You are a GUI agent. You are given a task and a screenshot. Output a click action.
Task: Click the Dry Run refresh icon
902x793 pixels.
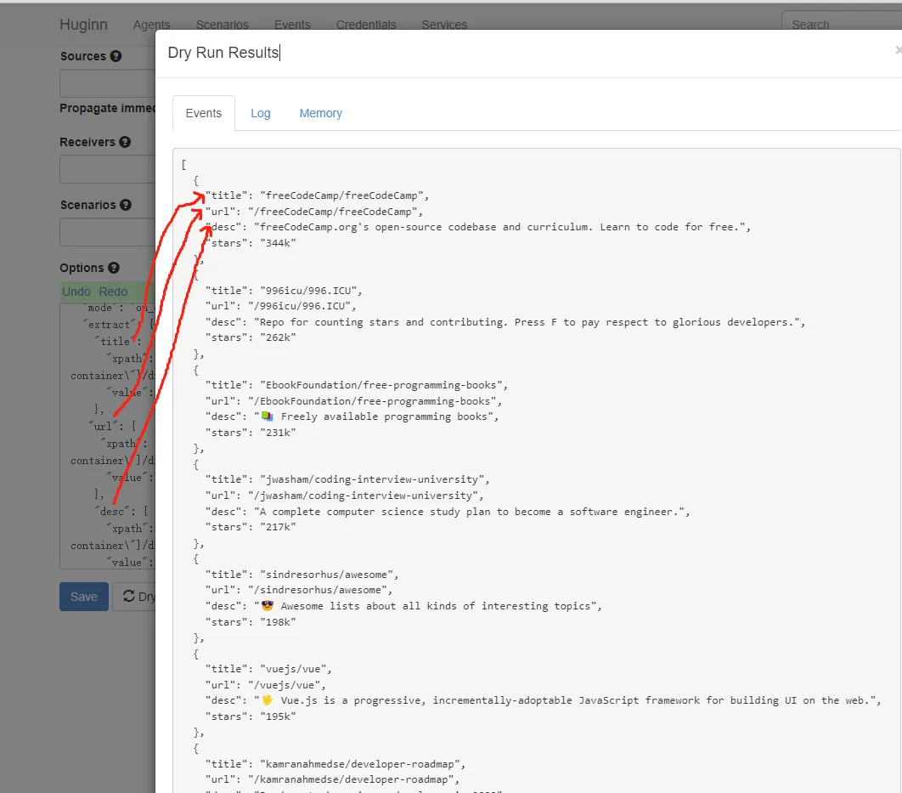click(x=129, y=597)
